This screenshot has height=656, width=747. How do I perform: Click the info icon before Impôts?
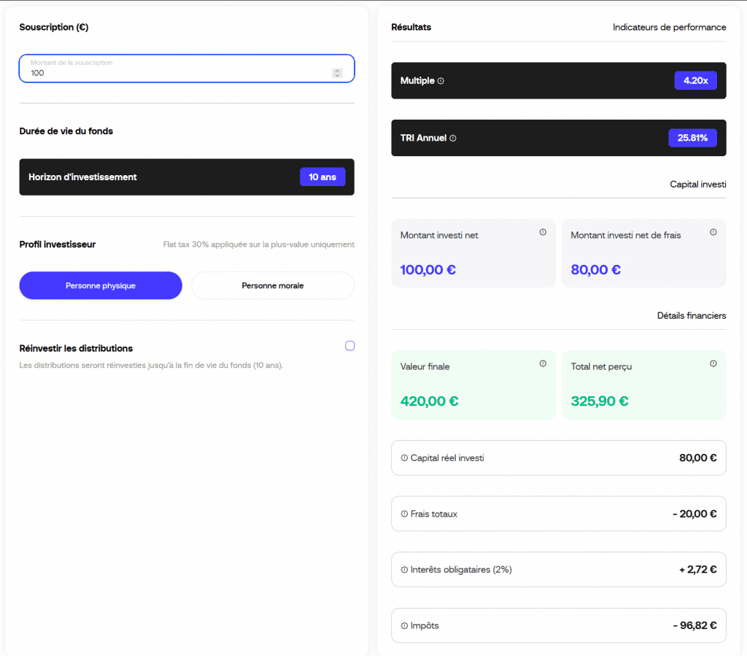click(404, 626)
